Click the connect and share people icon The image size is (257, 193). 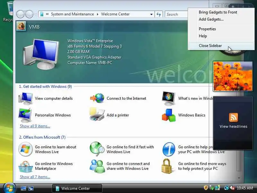97,166
